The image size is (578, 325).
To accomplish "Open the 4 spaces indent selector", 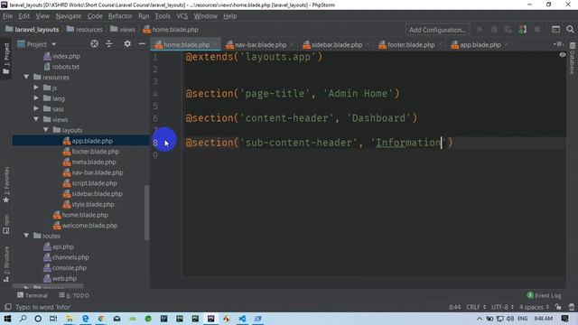I will (x=534, y=307).
